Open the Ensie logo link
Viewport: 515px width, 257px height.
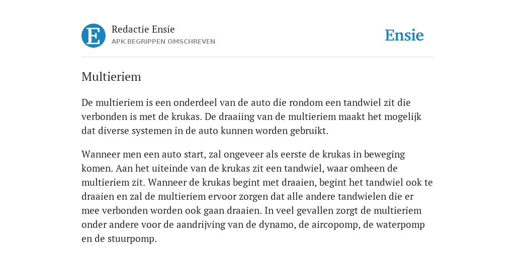(404, 36)
